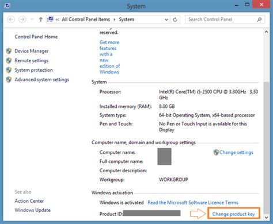Refresh the System page
273x224 pixels.
pos(175,20)
